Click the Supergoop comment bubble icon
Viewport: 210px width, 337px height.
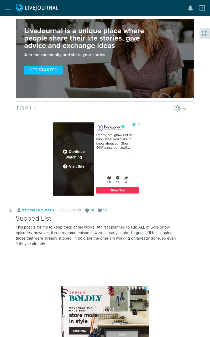click(118, 178)
